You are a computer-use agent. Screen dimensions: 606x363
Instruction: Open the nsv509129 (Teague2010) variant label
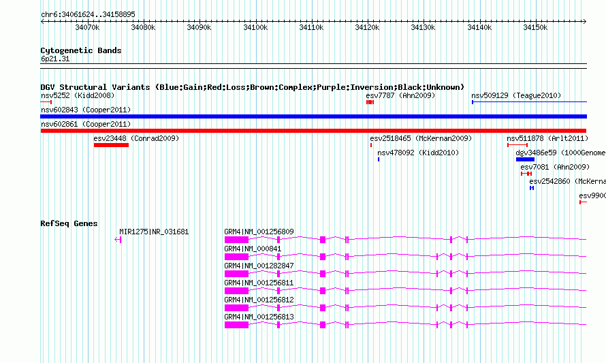point(516,95)
